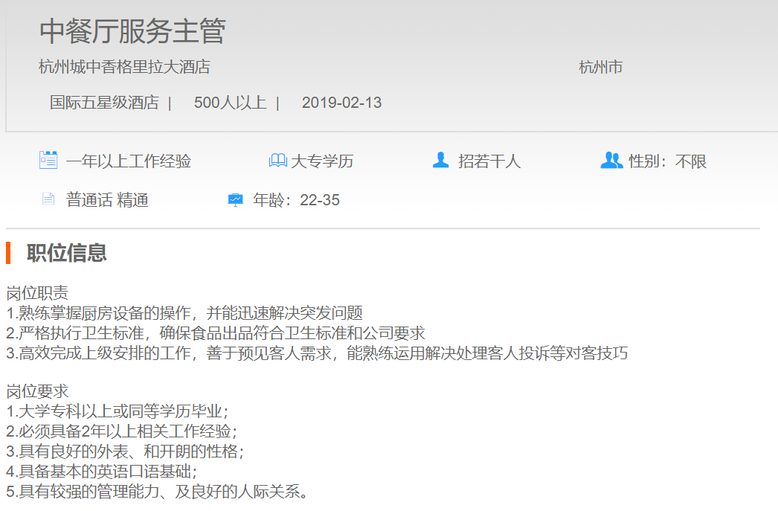Image resolution: width=778 pixels, height=511 pixels.
Task: Click the orange bar beside 职位信息
Action: 8,253
